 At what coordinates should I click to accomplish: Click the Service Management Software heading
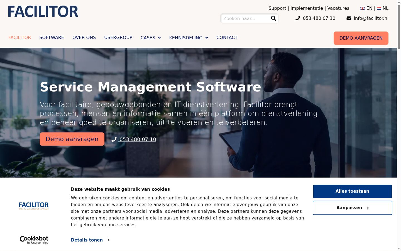tap(151, 87)
